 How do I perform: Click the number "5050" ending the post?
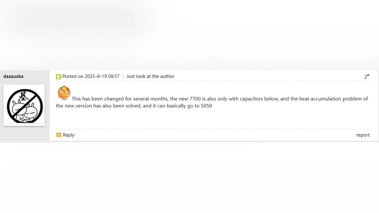[x=206, y=106]
